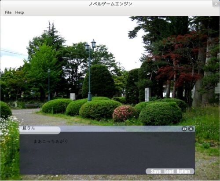
Task: Click the speaker name 旦さん
Action: (x=29, y=128)
